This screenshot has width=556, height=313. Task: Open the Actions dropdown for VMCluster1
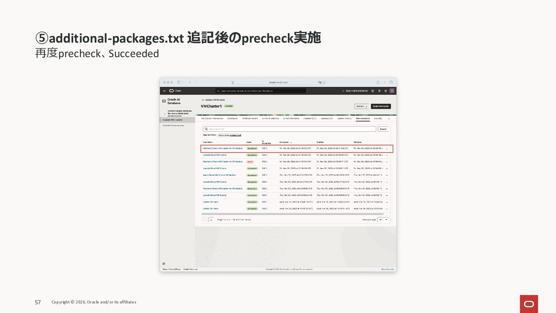362,106
